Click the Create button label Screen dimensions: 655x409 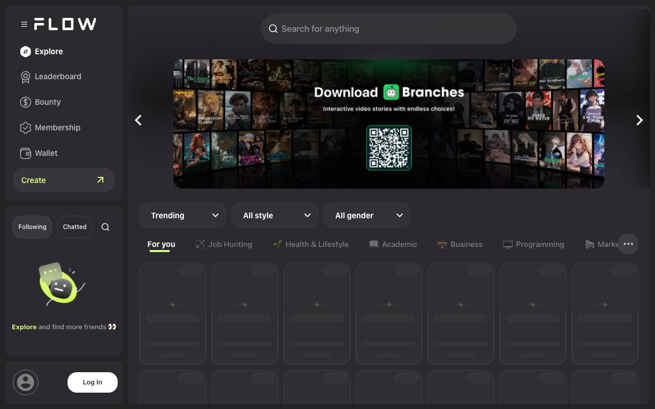(x=33, y=180)
